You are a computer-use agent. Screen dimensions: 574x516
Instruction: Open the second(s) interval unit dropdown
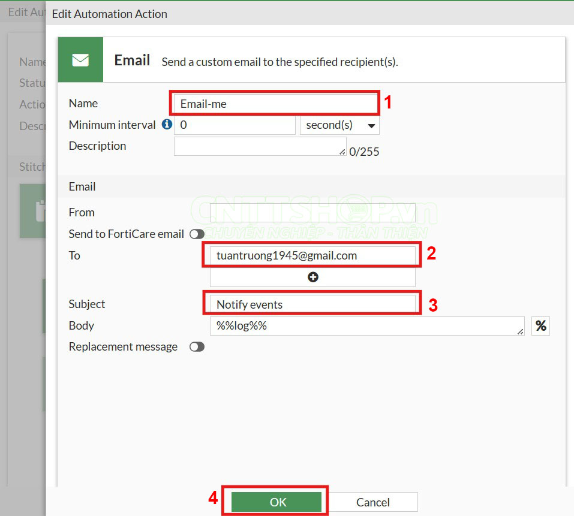339,125
